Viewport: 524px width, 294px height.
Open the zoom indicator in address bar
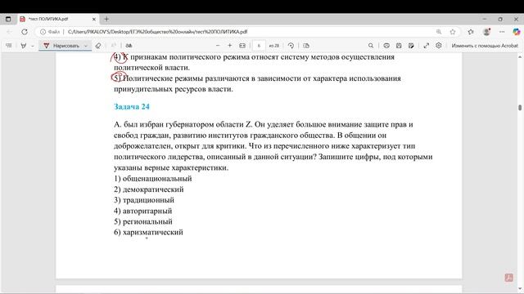click(439, 32)
